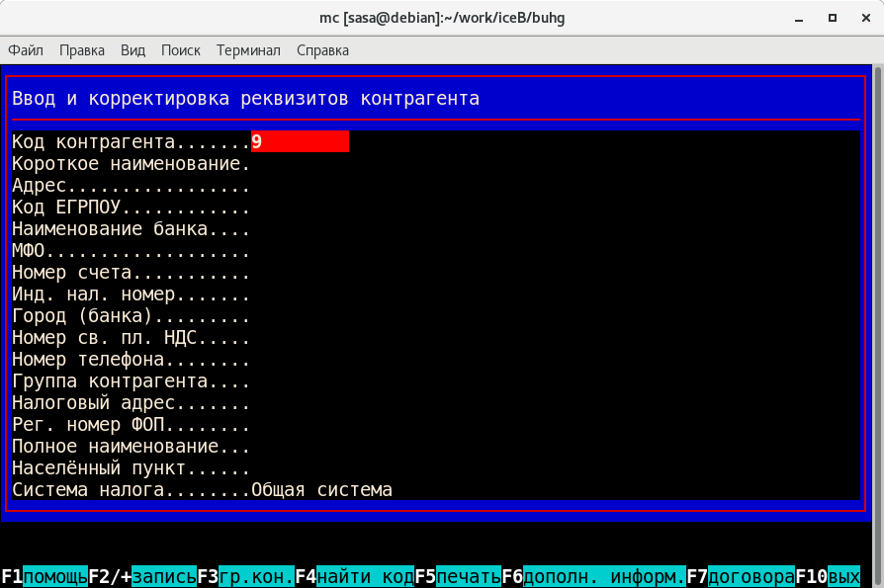Screen dimensions: 884x588
Task: Click the red Код контрагента input field
Action: pos(300,142)
